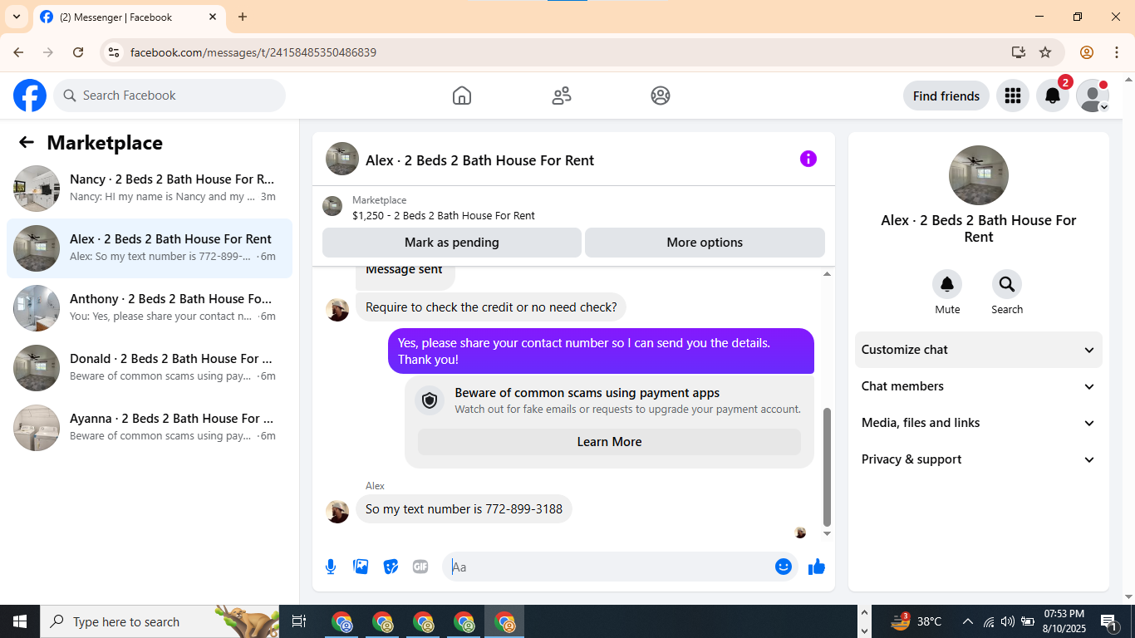Click the shield icon in scam warning
Image resolution: width=1135 pixels, height=638 pixels.
(430, 401)
